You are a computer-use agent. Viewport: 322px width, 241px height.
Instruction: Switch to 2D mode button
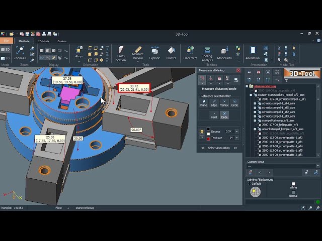(6, 58)
